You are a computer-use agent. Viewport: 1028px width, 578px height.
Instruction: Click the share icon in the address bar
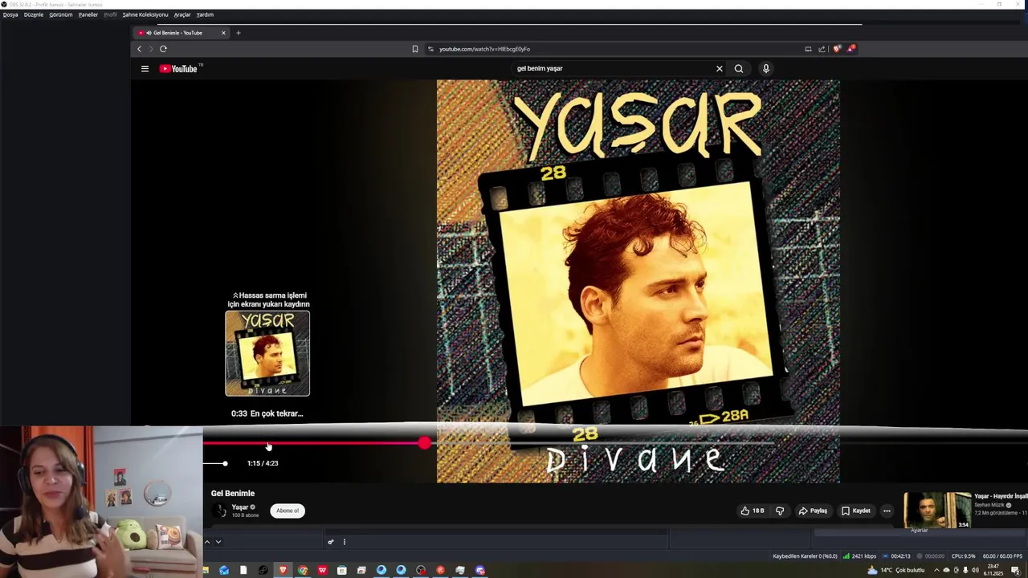point(822,49)
